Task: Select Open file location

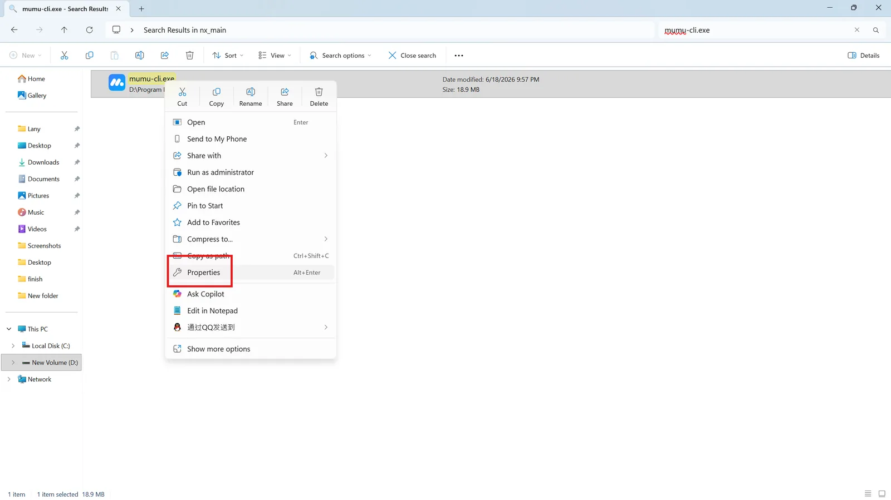Action: (x=251, y=189)
